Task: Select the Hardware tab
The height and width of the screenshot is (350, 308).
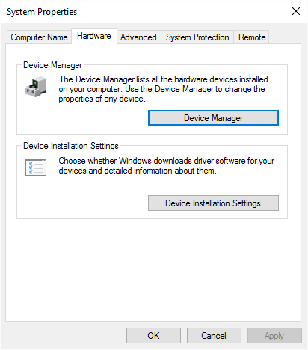Action: [x=94, y=36]
